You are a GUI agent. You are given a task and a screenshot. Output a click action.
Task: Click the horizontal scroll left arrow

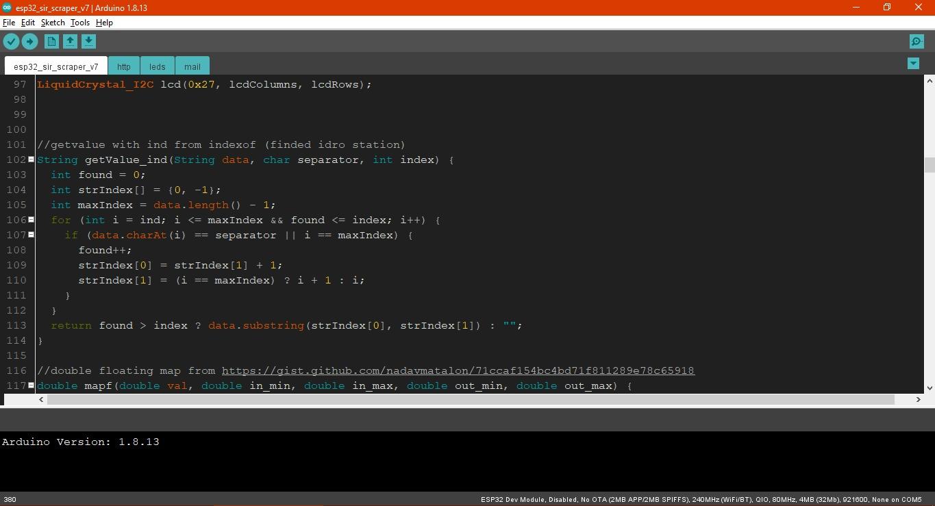pyautogui.click(x=42, y=399)
